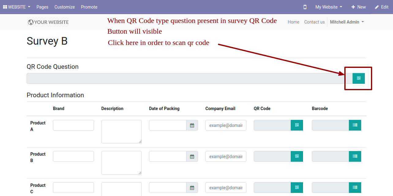393x196 pixels.
Task: Toggle mobile preview icon
Action: (305, 7)
